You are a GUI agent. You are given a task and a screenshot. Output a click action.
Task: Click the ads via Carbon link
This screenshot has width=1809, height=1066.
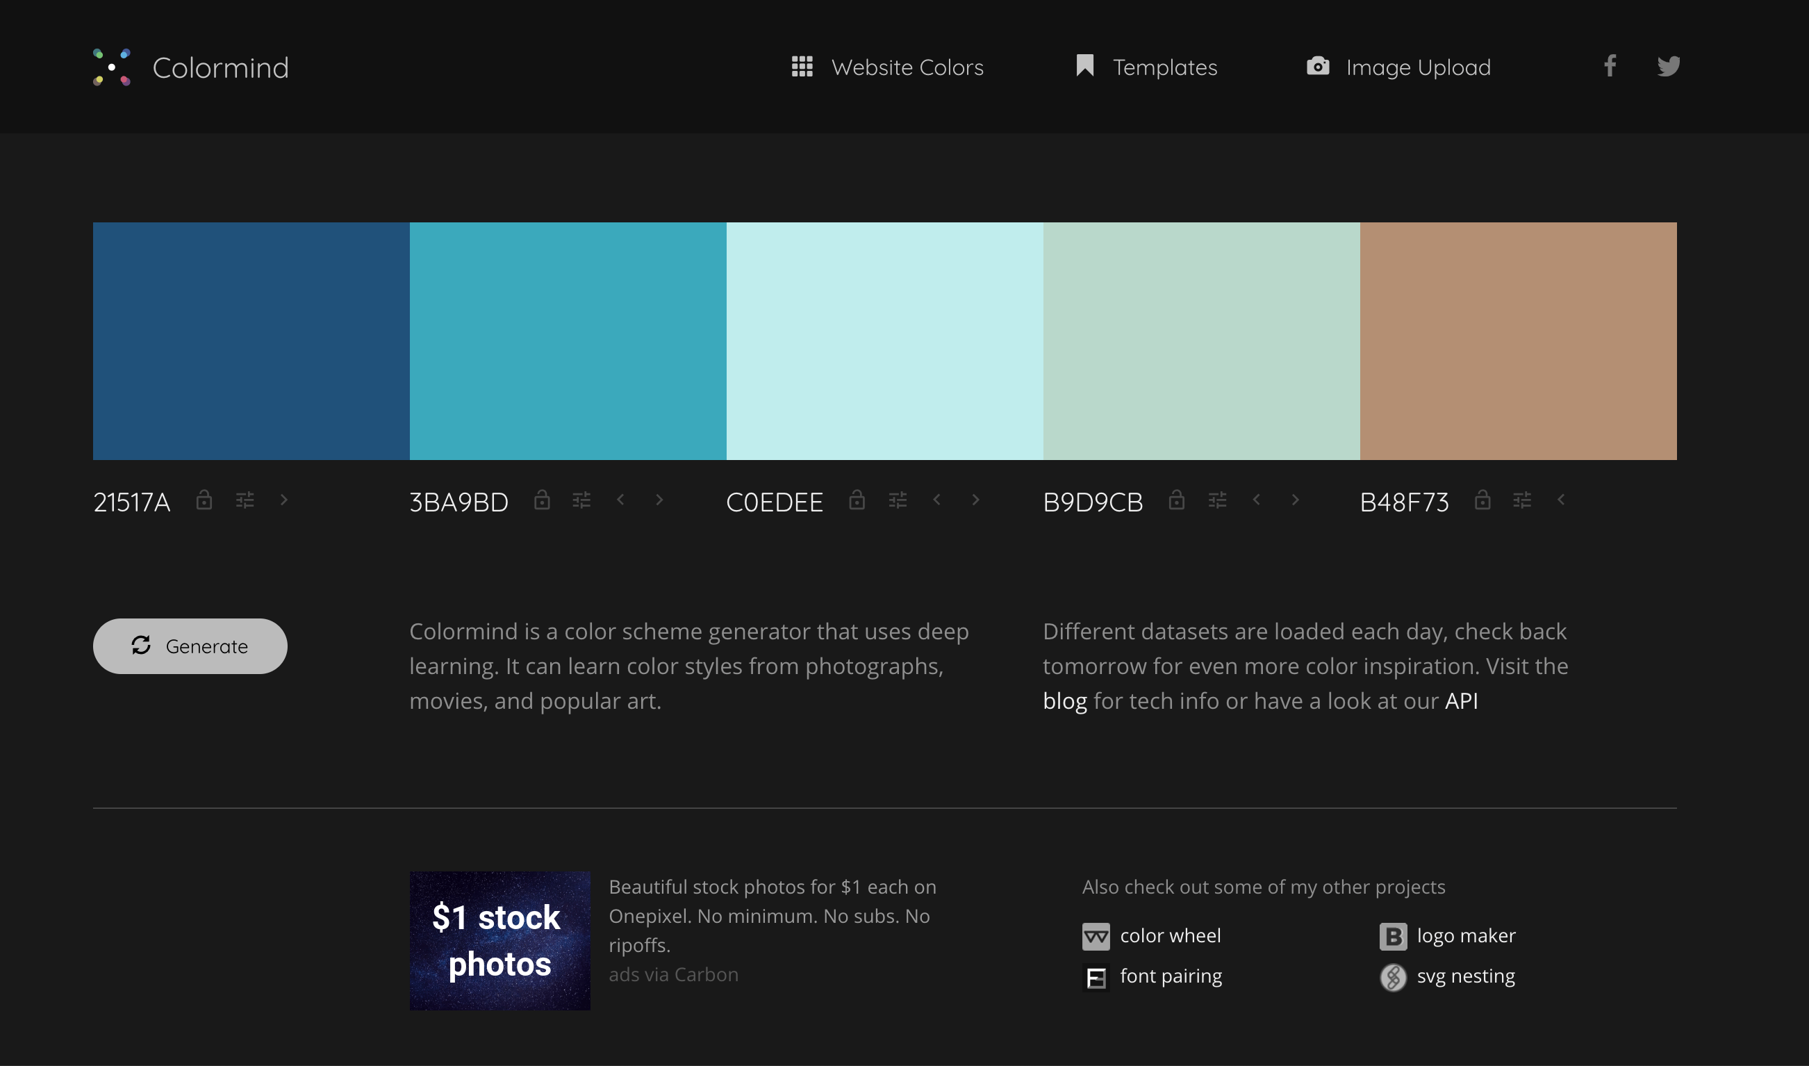pyautogui.click(x=674, y=975)
